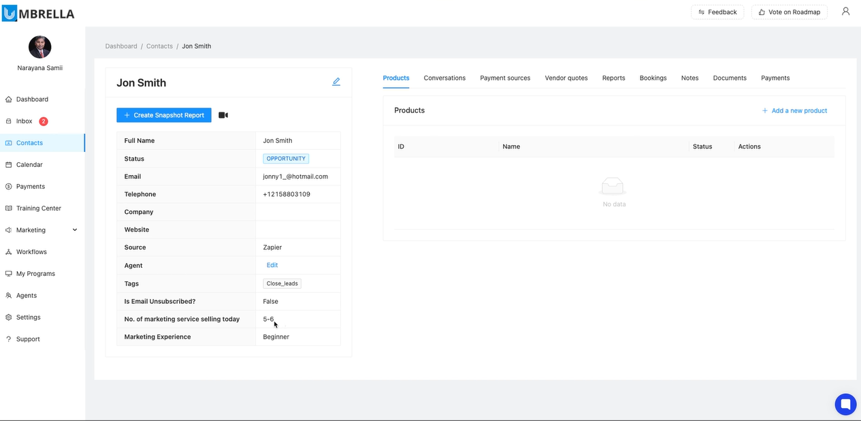Open My Programs in the sidebar
The image size is (861, 421).
(x=42, y=274)
